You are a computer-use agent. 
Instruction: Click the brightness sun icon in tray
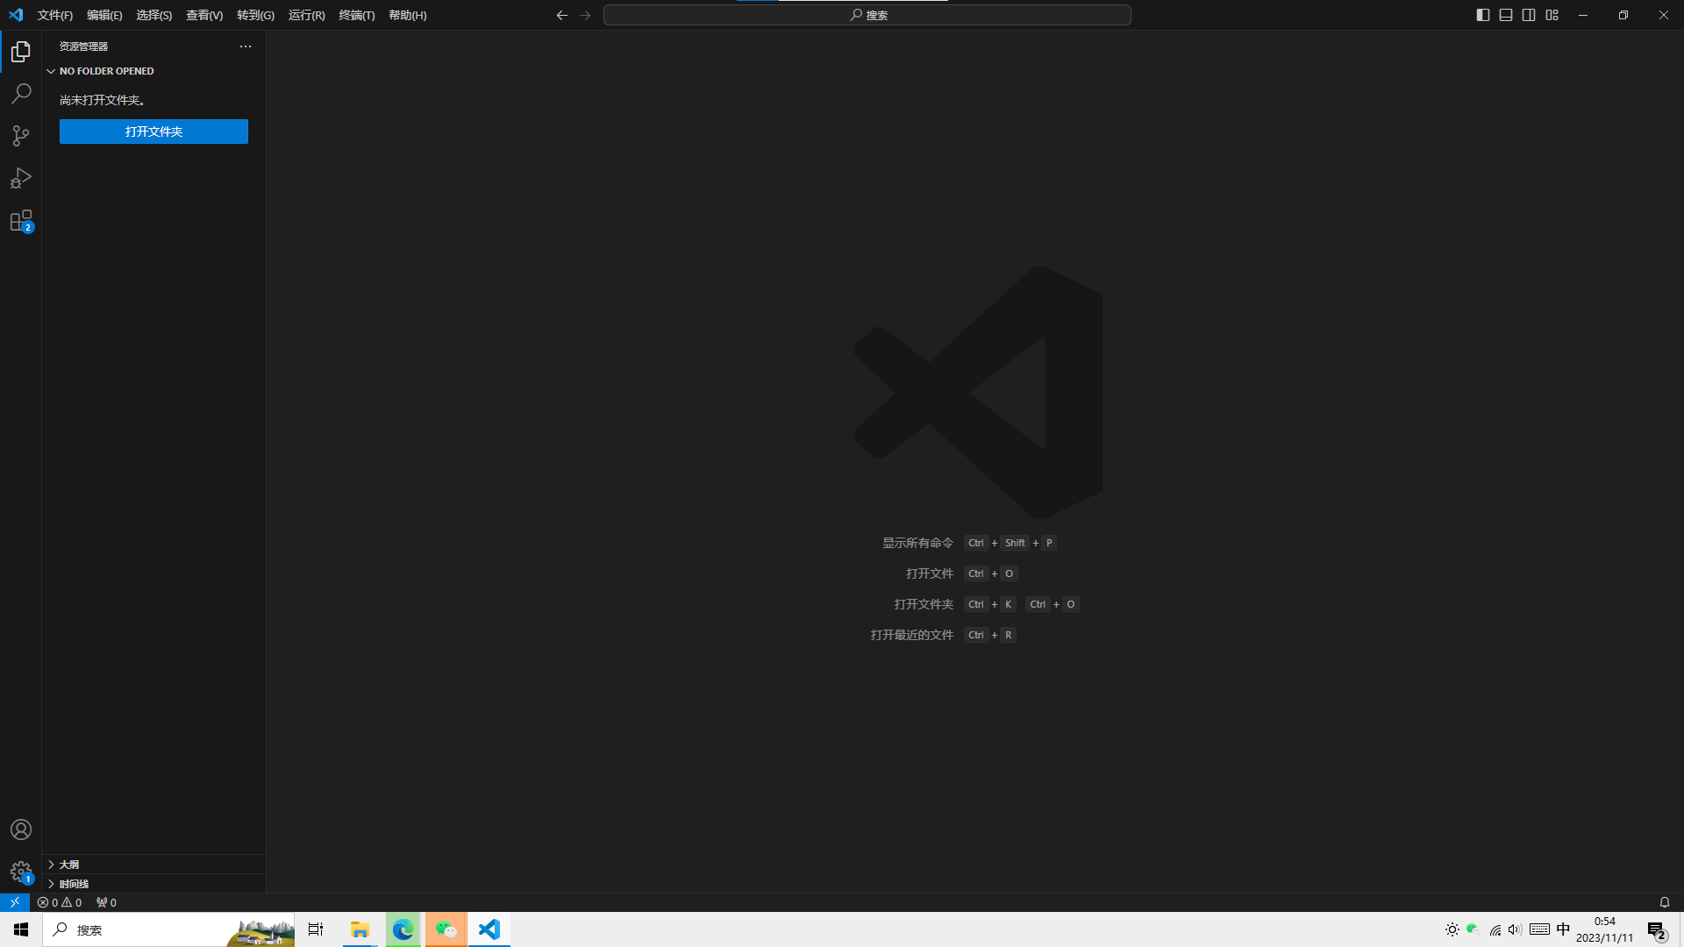point(1452,929)
